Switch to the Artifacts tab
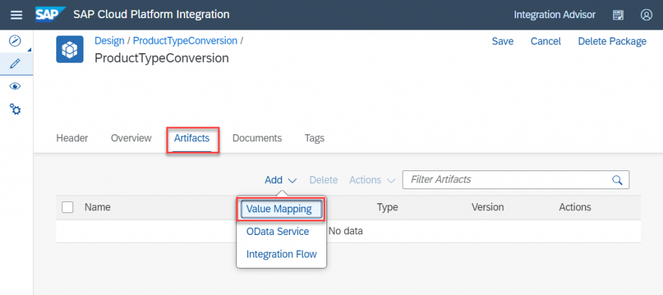 coord(192,138)
